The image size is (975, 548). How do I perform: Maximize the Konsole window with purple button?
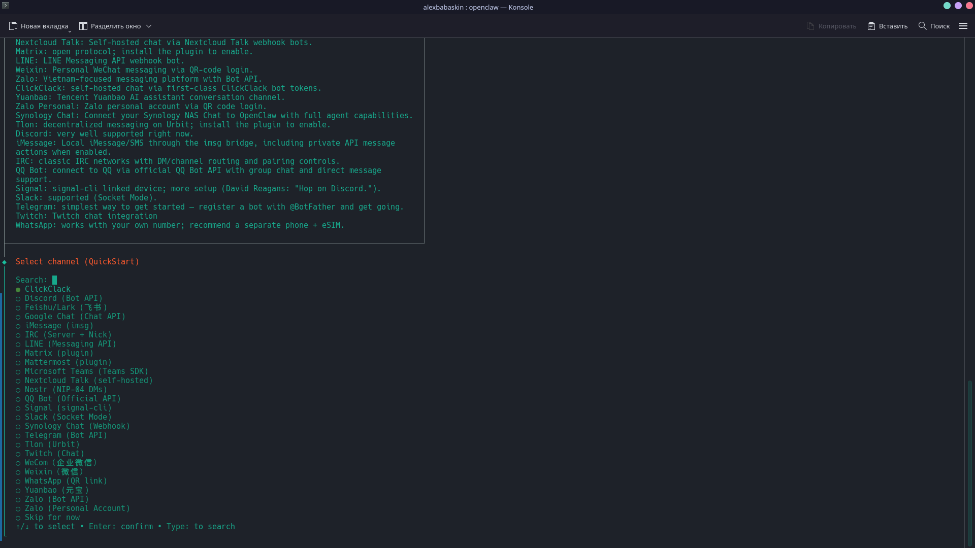click(x=958, y=6)
